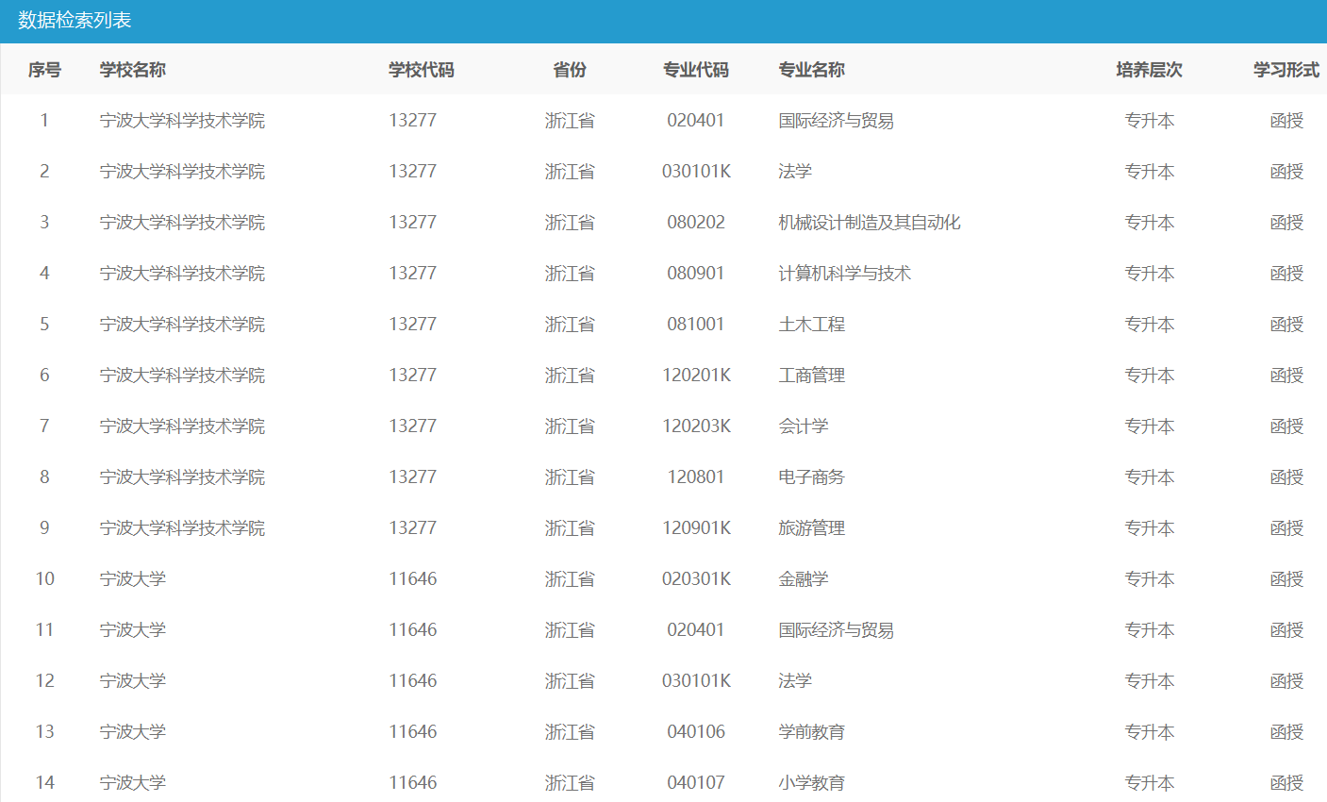Click 专升本 in row 12

[1150, 681]
